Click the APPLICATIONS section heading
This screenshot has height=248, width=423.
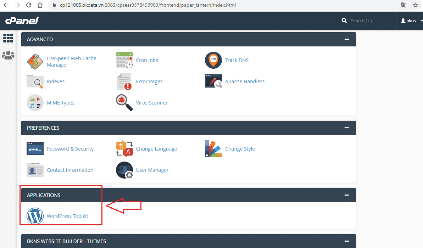click(x=44, y=195)
